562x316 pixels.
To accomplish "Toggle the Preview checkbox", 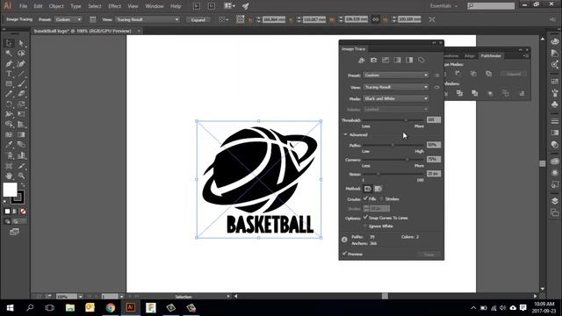I will click(x=344, y=254).
